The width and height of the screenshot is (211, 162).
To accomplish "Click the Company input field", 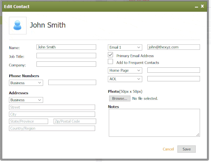I will pos(66,64).
